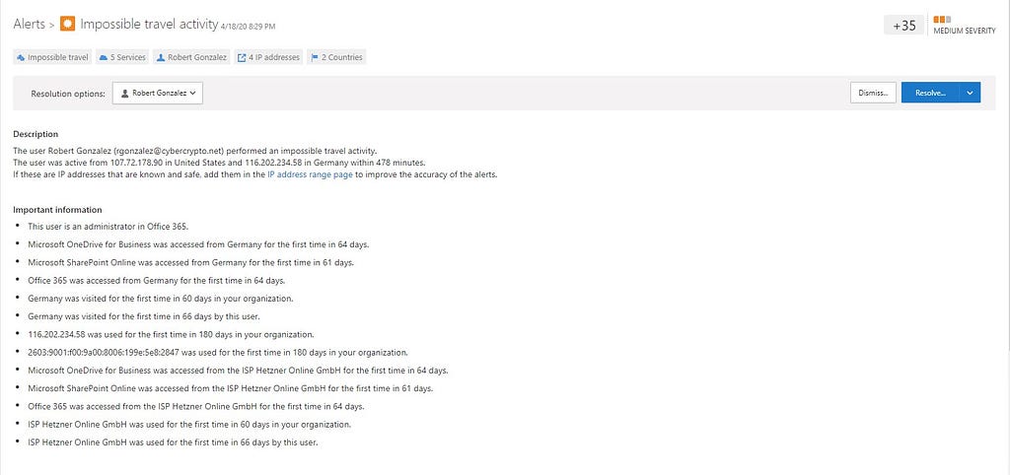Viewport: 1010px width, 475px height.
Task: Click the IPv6 address 2603:9001 line
Action: pos(218,353)
